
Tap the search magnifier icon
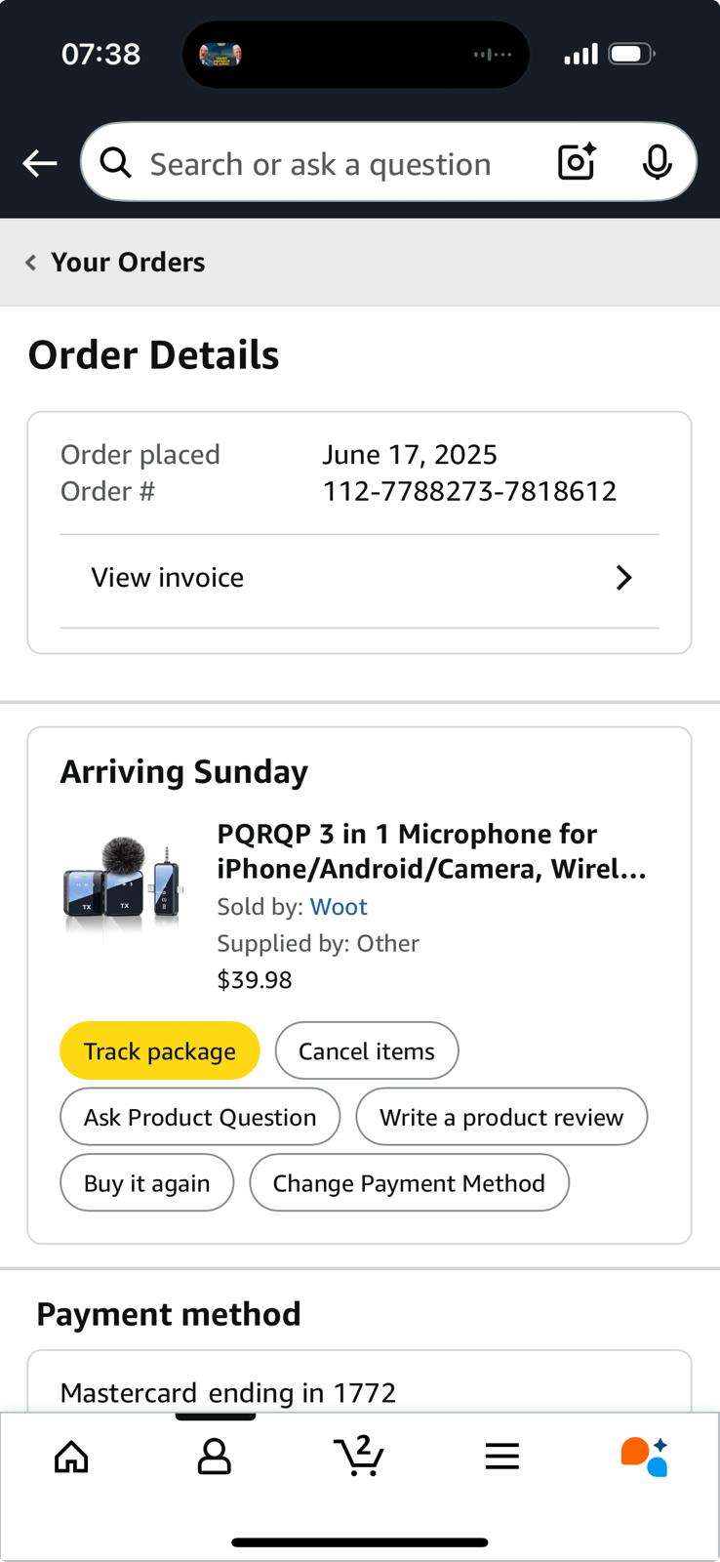(x=115, y=163)
